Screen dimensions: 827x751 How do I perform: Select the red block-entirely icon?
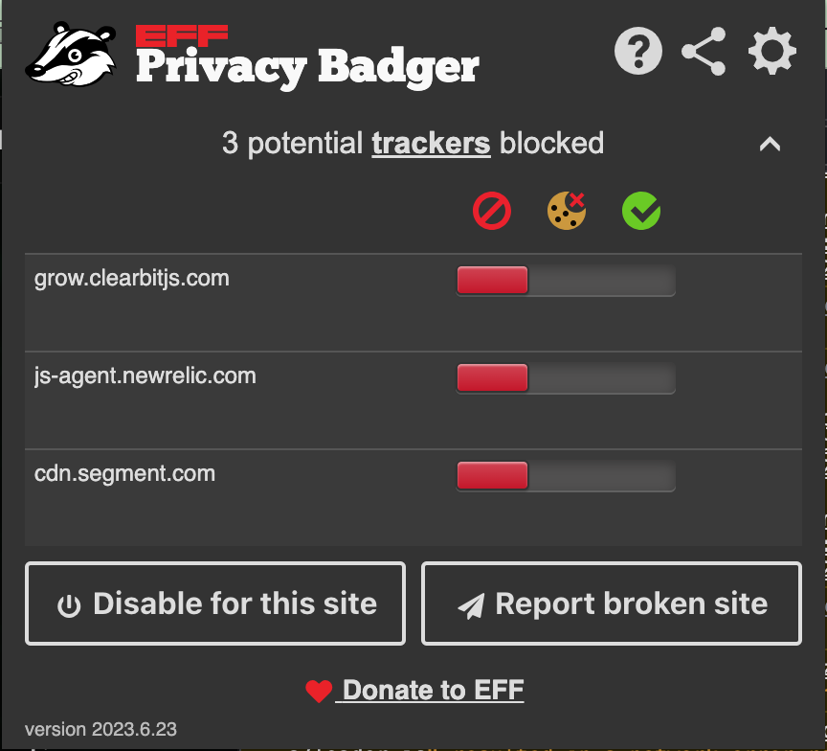tap(492, 211)
